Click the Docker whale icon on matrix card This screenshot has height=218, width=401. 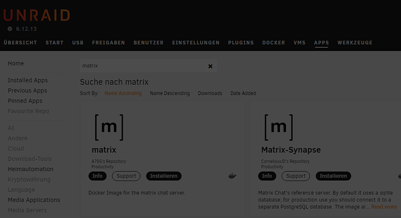pos(232,176)
